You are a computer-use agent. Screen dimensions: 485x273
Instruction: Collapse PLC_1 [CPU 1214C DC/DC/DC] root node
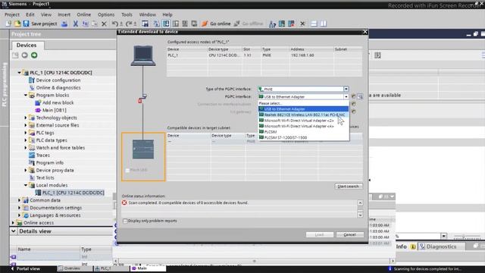click(19, 73)
